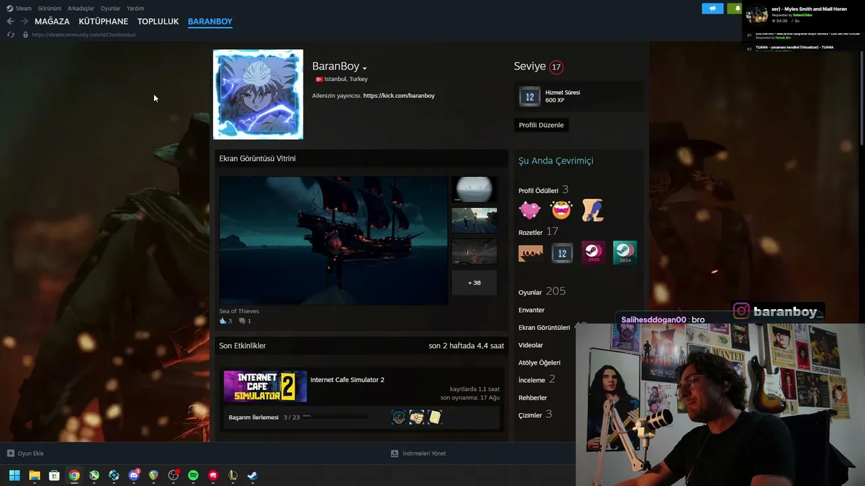Open the kick.com/baranboy link
The width and height of the screenshot is (865, 486).
coord(399,96)
